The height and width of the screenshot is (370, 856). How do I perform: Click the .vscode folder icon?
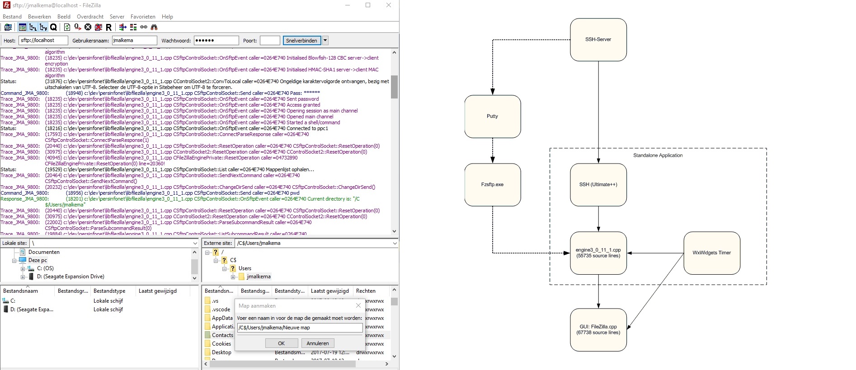point(207,309)
